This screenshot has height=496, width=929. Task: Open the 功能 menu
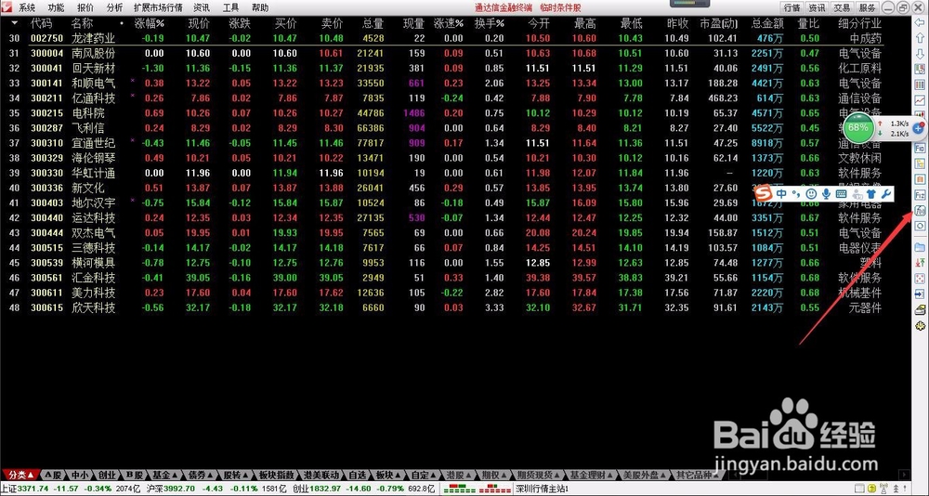click(x=57, y=7)
